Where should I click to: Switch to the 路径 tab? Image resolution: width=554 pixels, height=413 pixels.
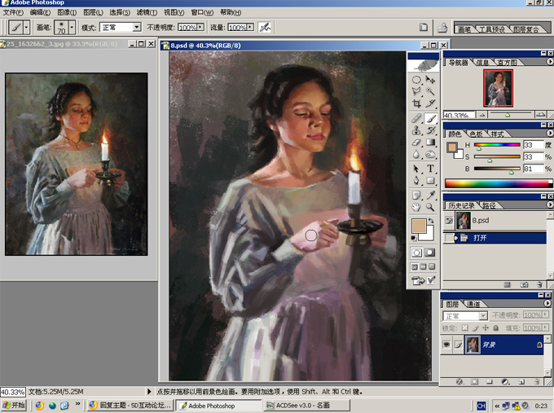tap(489, 205)
